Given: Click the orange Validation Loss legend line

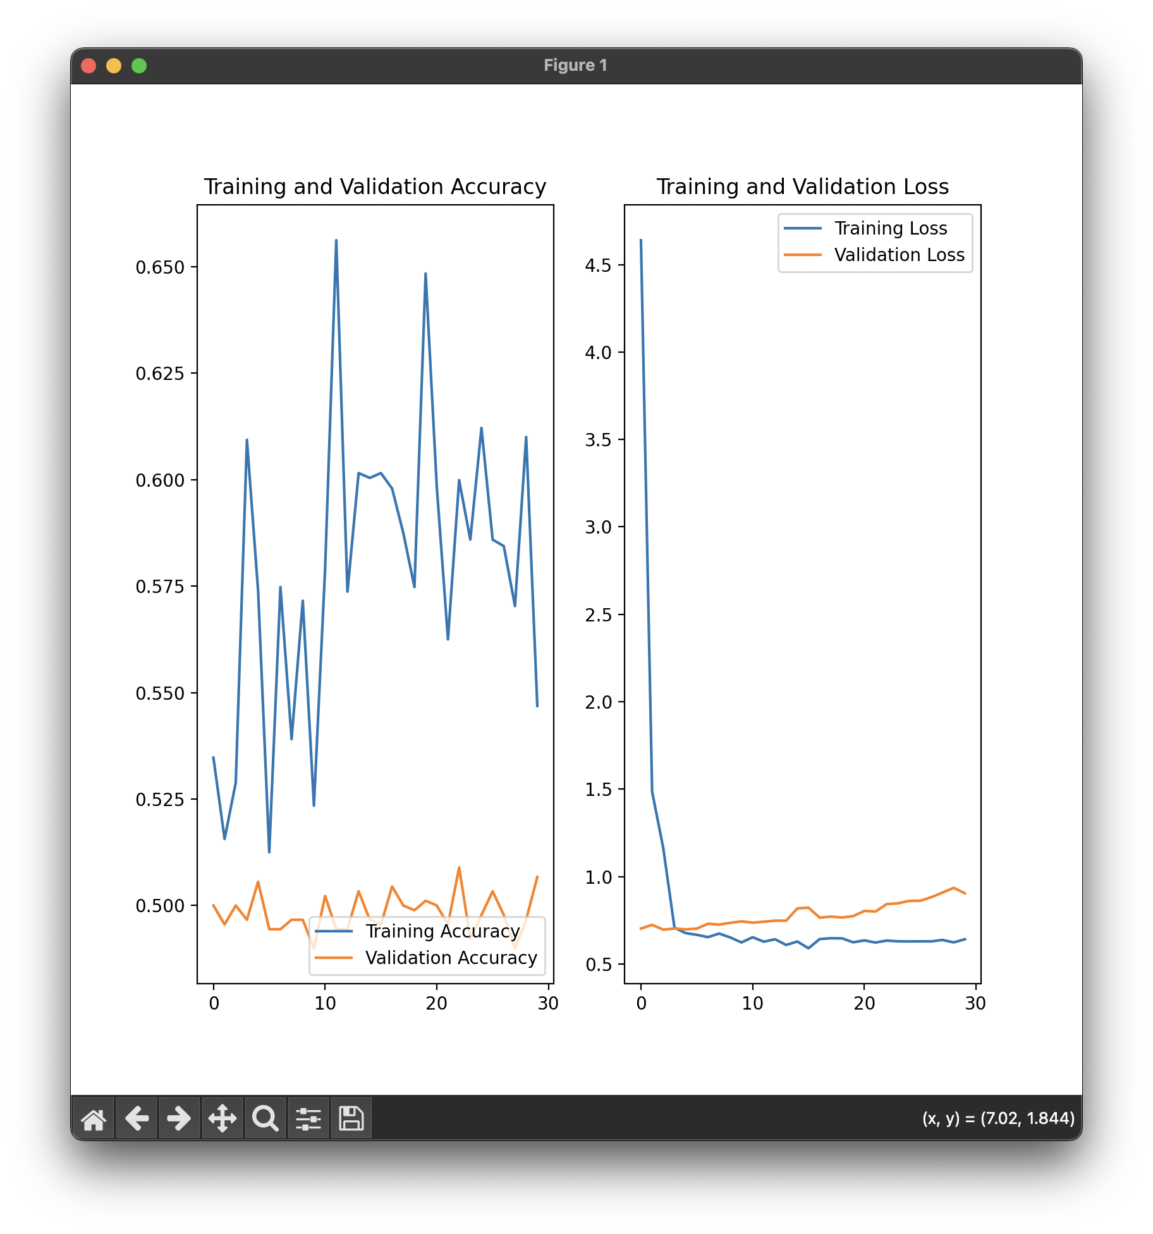Looking at the screenshot, I should click(803, 255).
